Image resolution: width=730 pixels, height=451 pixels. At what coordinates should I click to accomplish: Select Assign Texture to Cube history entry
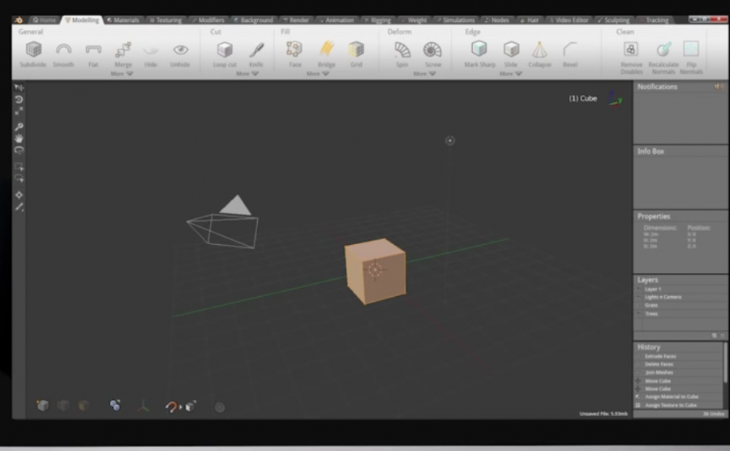(x=678, y=405)
